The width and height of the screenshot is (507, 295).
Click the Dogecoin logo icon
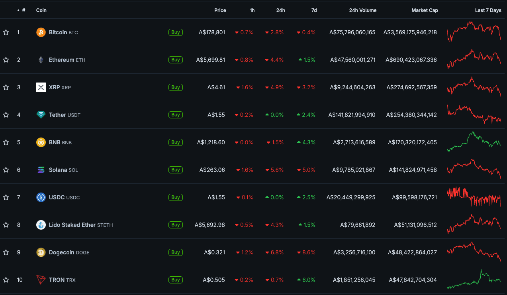pyautogui.click(x=41, y=252)
